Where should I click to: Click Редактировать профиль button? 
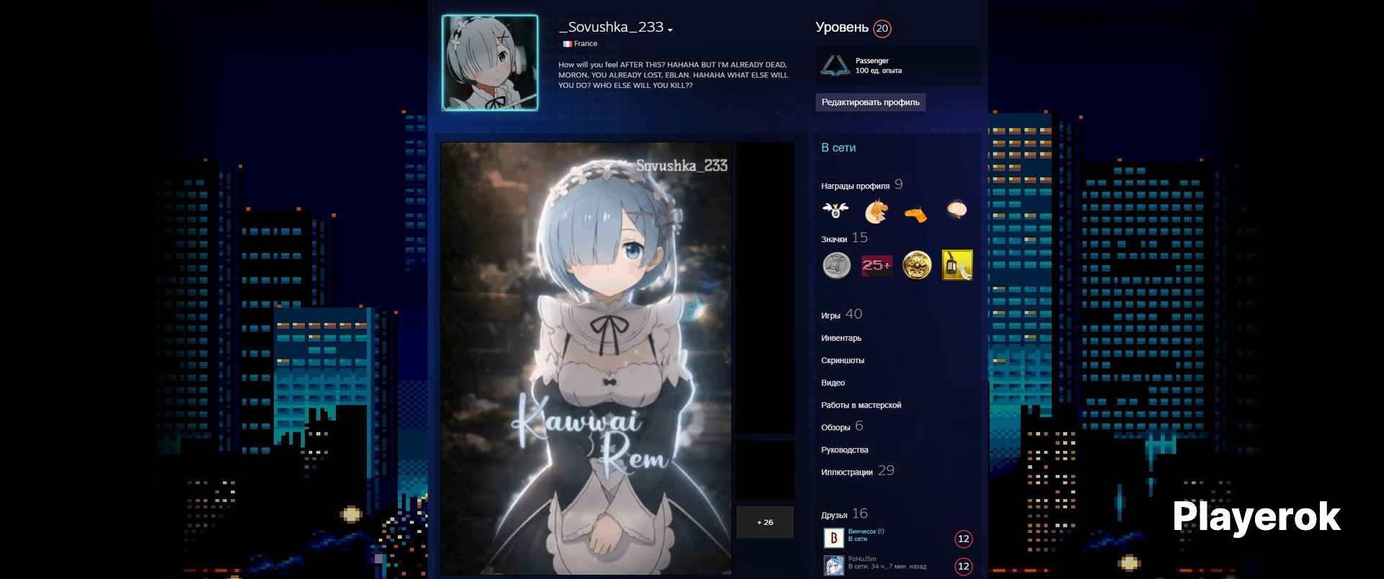(x=870, y=102)
